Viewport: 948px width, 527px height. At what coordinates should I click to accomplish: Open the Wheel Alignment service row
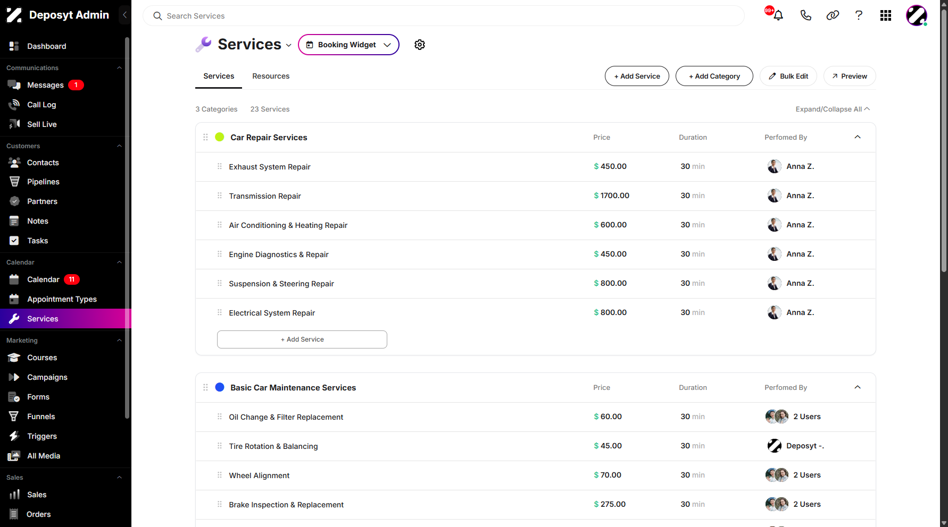[x=535, y=475]
